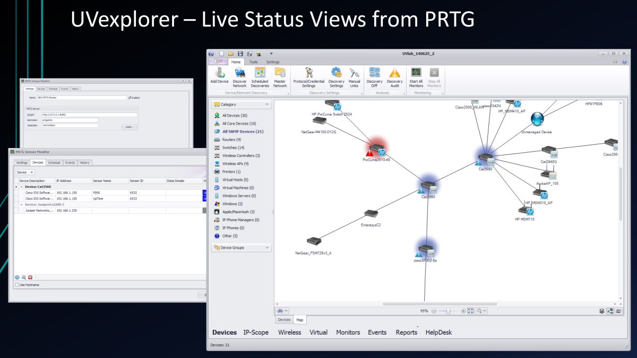
Task: Open the IP-Scope section
Action: tap(256, 333)
